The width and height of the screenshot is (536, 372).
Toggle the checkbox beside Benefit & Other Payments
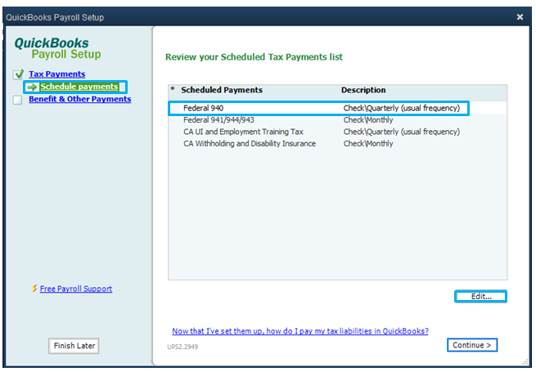coord(17,100)
